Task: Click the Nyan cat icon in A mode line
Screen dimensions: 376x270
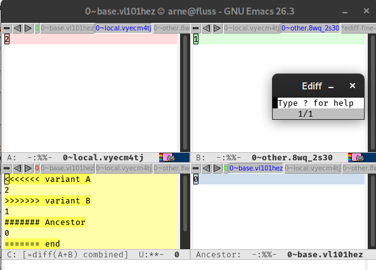Action: click(167, 158)
